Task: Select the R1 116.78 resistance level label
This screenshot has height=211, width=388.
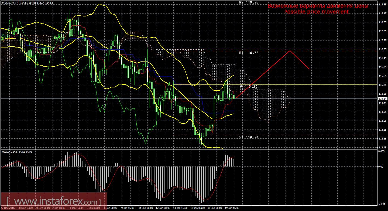Action: (249, 53)
